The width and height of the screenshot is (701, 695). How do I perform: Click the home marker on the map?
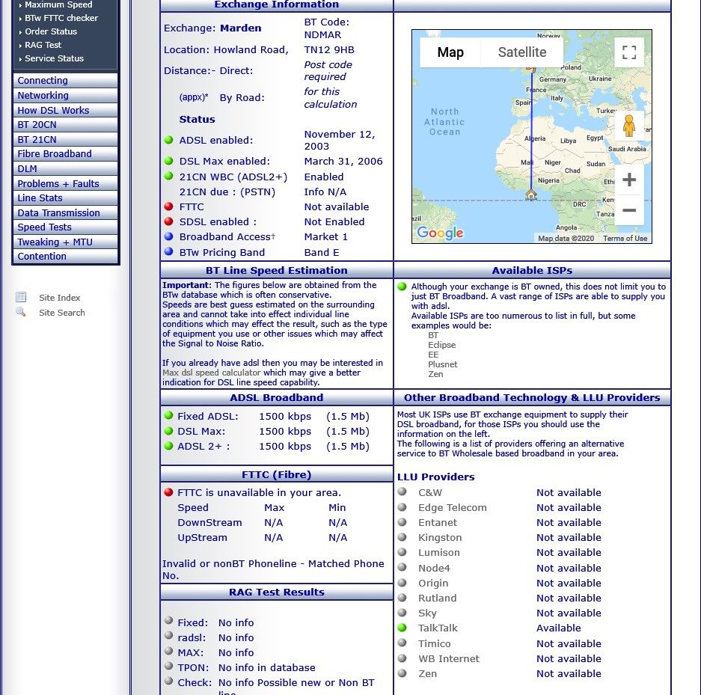click(x=531, y=195)
